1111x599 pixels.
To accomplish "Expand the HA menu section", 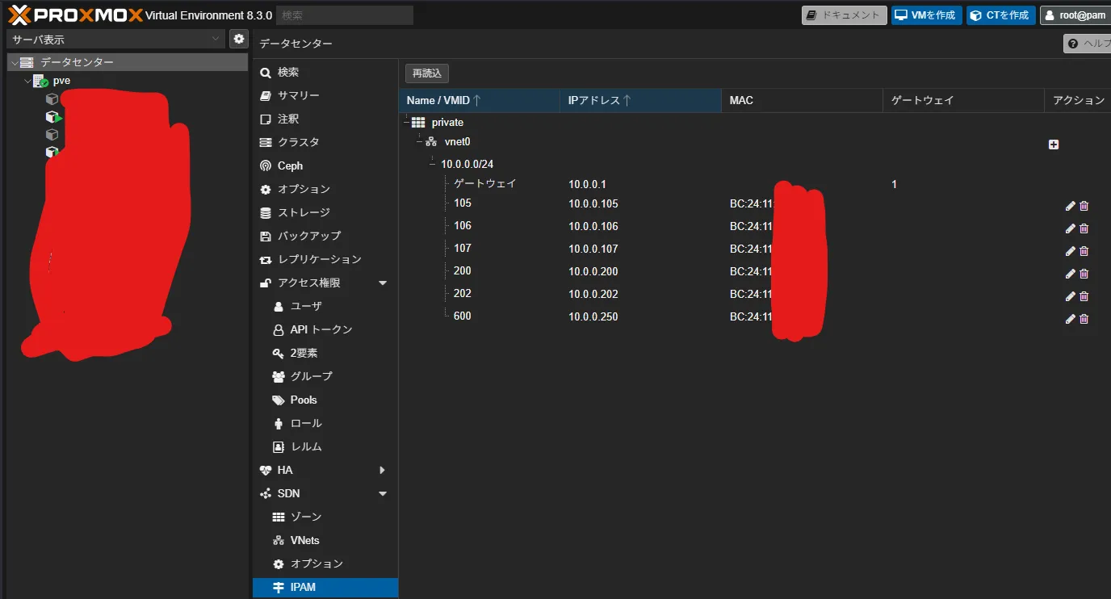I will (x=383, y=470).
